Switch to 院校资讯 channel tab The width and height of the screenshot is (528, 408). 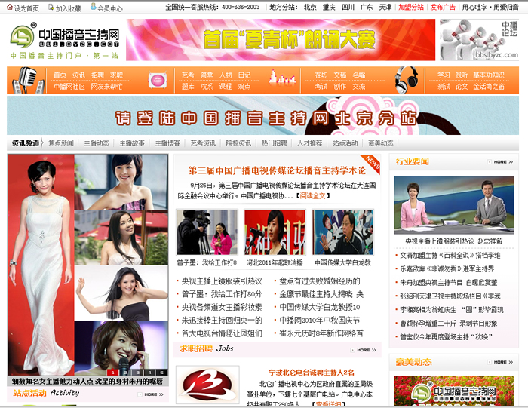click(238, 143)
